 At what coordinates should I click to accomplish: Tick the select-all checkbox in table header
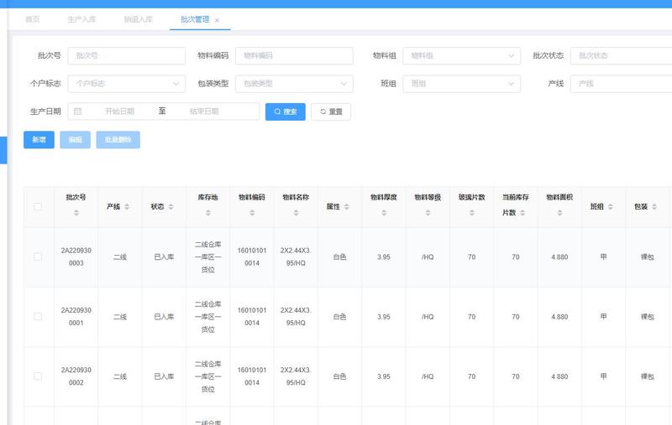[38, 206]
